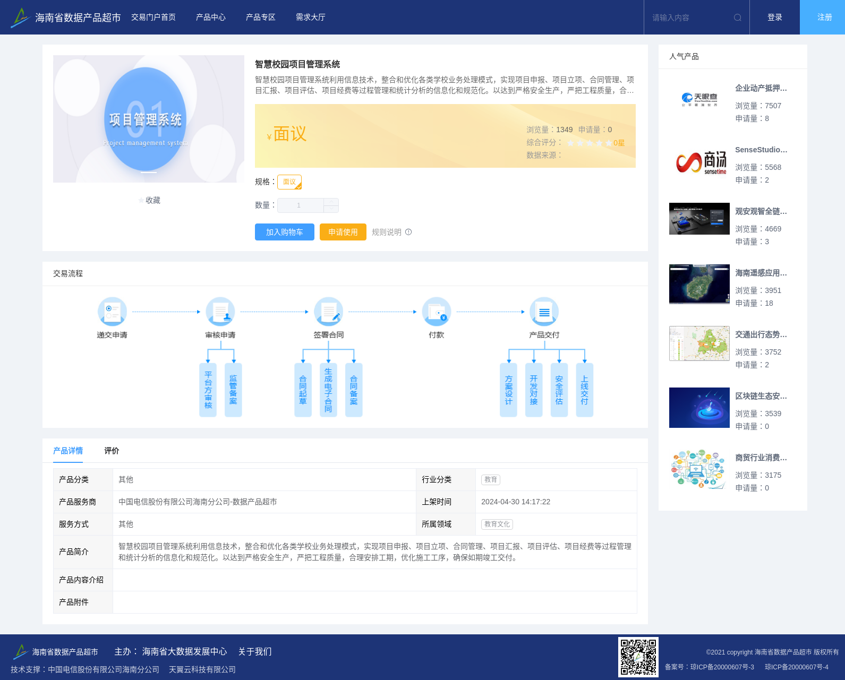Click the 产品交付 process icon
This screenshot has width=845, height=680.
click(x=544, y=312)
